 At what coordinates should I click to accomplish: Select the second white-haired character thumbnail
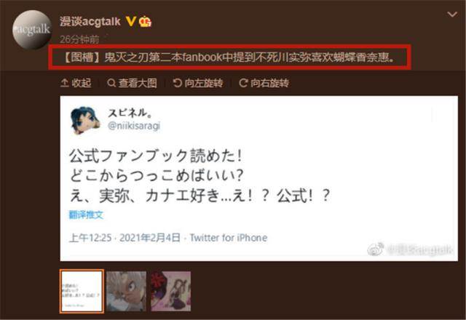[x=126, y=291]
